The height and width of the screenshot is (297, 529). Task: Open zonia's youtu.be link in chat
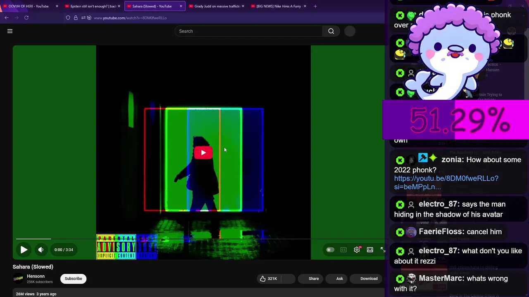[446, 182]
